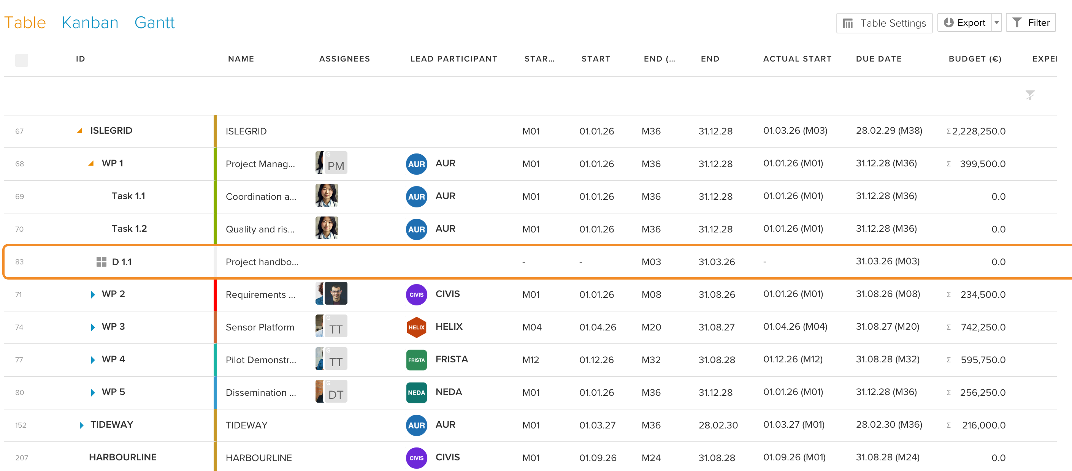Click the BUDGET (€) column header

pos(975,58)
